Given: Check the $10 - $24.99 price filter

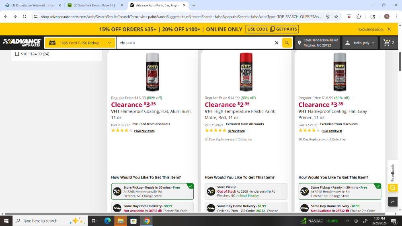Looking at the screenshot, I should point(17,54).
